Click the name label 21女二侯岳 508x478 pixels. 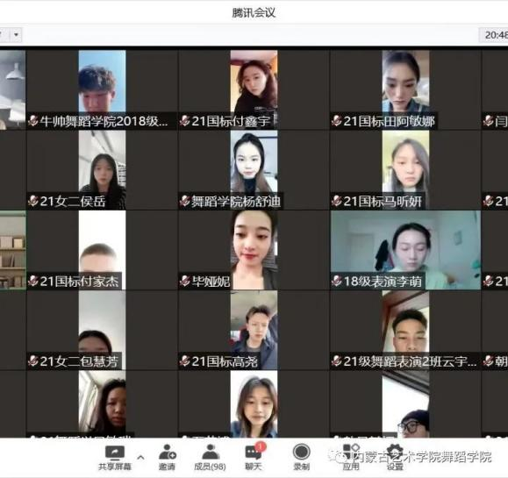coord(73,201)
